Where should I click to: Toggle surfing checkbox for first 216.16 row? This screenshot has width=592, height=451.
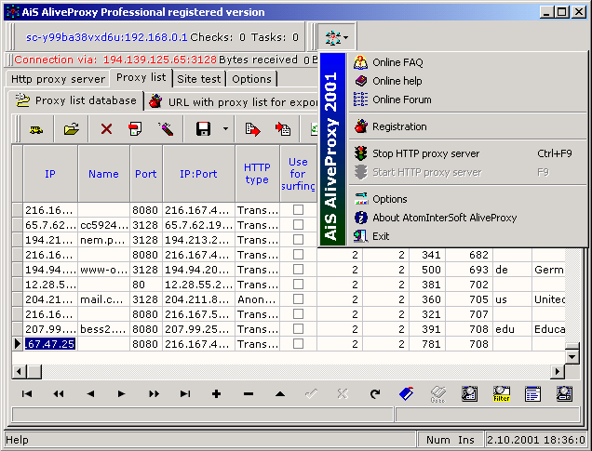[x=298, y=209]
